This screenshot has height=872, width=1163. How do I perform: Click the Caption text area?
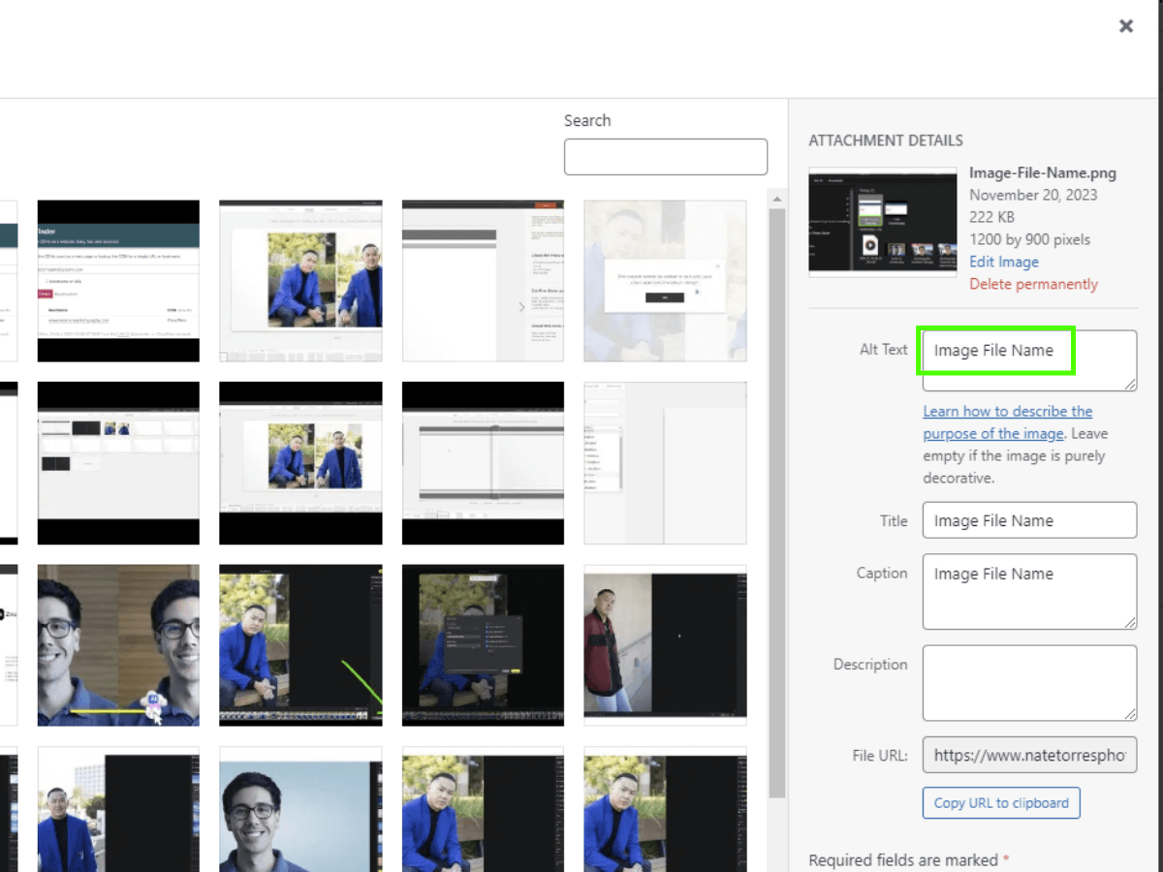click(1028, 591)
